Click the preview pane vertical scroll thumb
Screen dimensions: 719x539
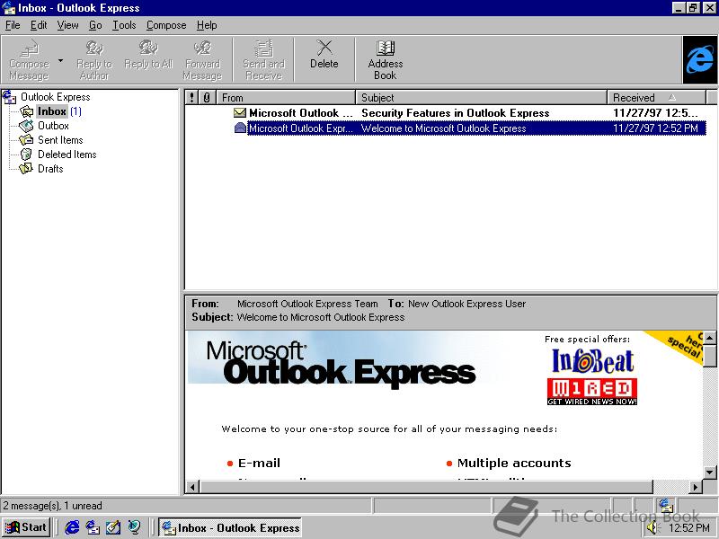pyautogui.click(x=709, y=356)
